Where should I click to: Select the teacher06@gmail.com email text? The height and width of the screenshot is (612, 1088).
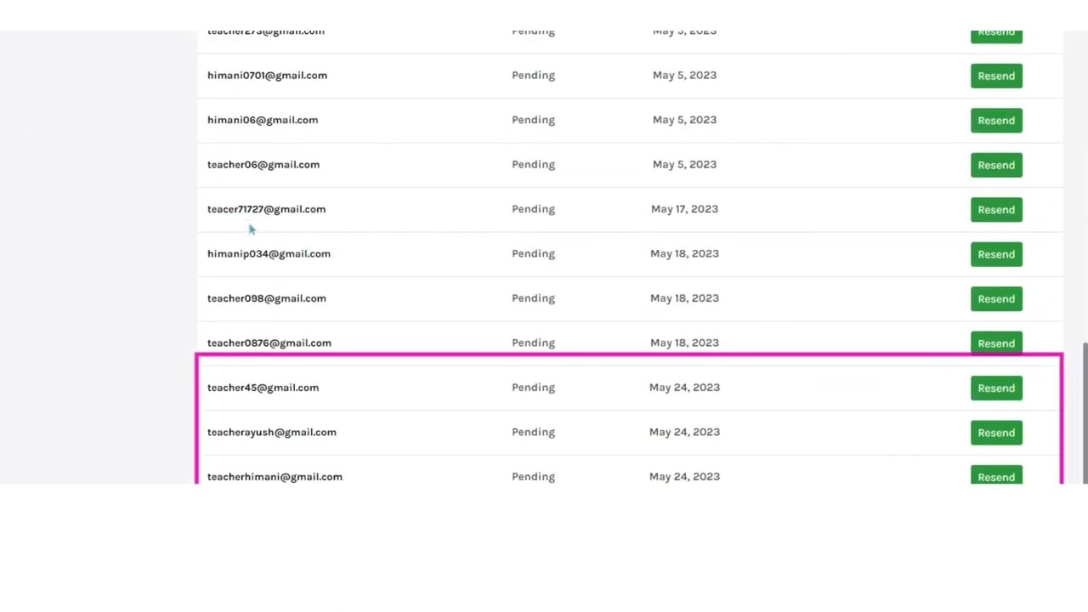(263, 165)
